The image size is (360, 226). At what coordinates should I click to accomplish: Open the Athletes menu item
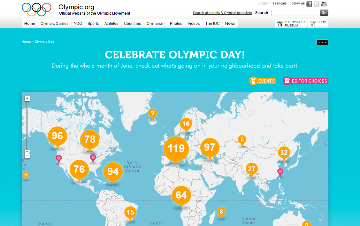point(111,24)
